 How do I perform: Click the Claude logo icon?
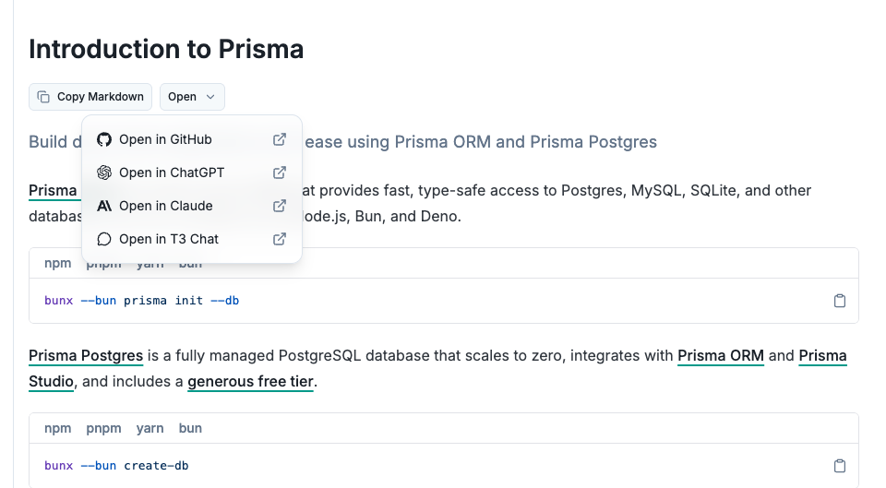pos(104,206)
